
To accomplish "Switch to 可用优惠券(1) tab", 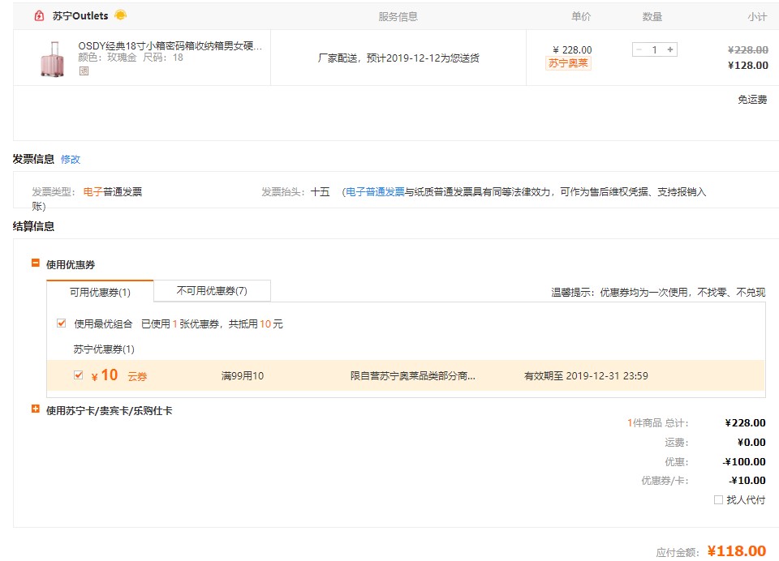I will point(100,292).
